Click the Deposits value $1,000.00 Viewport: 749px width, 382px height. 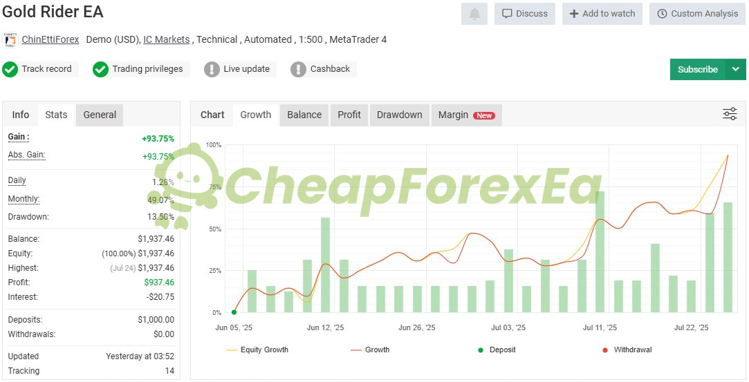click(156, 320)
